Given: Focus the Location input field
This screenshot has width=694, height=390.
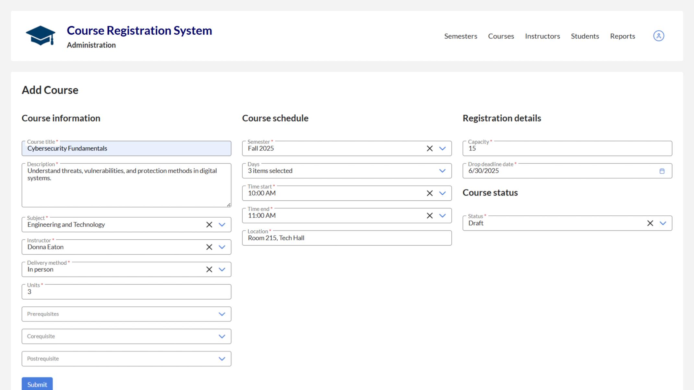Looking at the screenshot, I should point(347,238).
